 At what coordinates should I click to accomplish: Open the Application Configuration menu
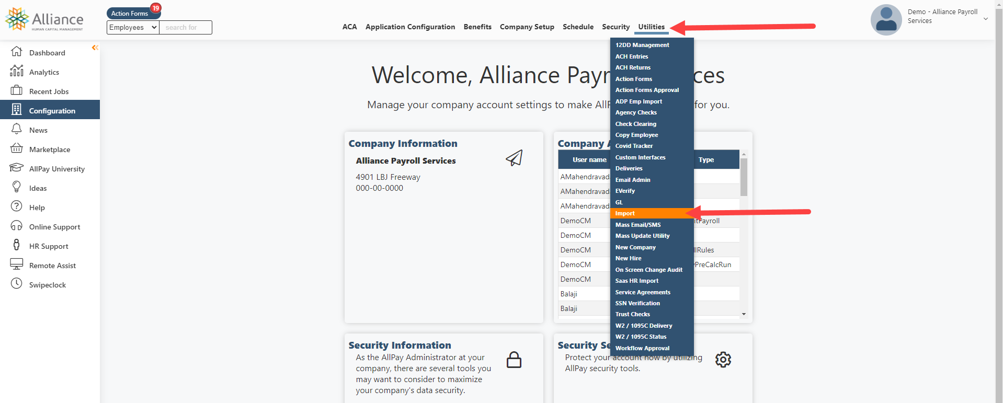click(x=410, y=27)
